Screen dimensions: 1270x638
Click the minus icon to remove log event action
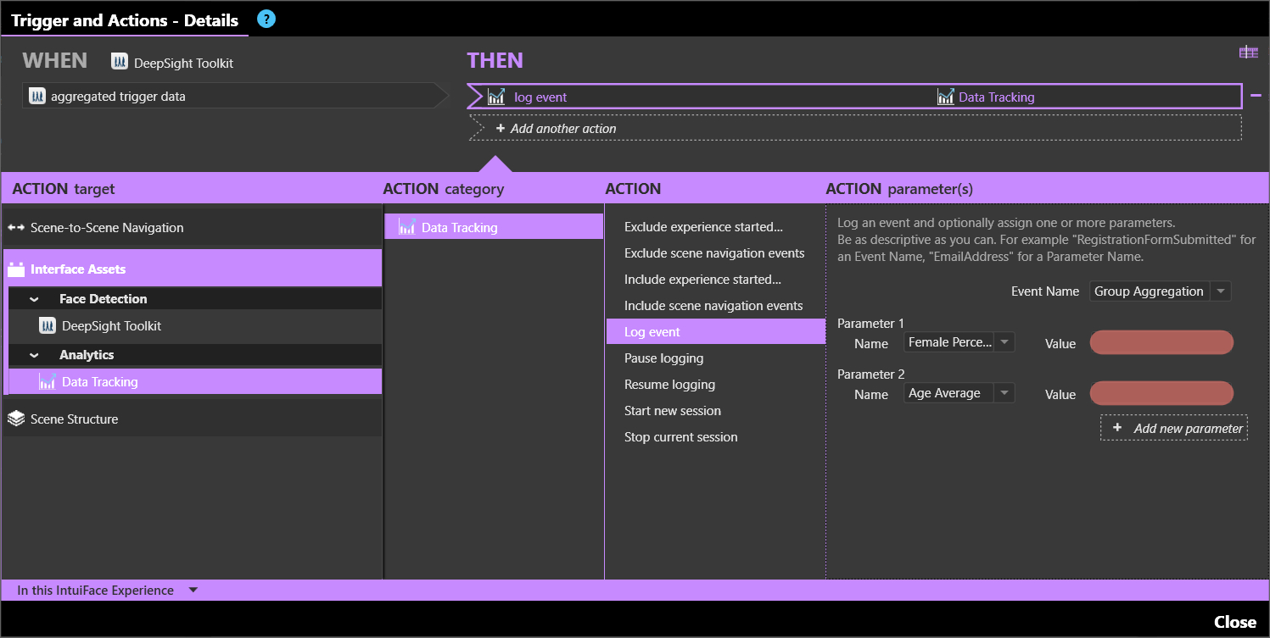pyautogui.click(x=1256, y=96)
